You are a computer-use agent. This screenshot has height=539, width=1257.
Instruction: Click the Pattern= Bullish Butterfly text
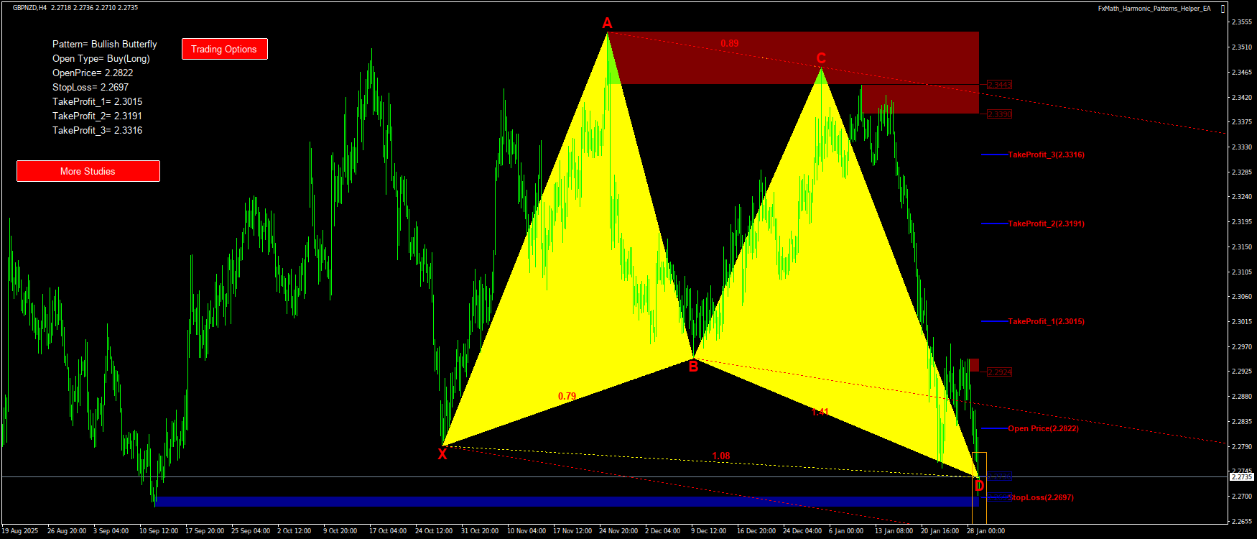click(x=105, y=44)
